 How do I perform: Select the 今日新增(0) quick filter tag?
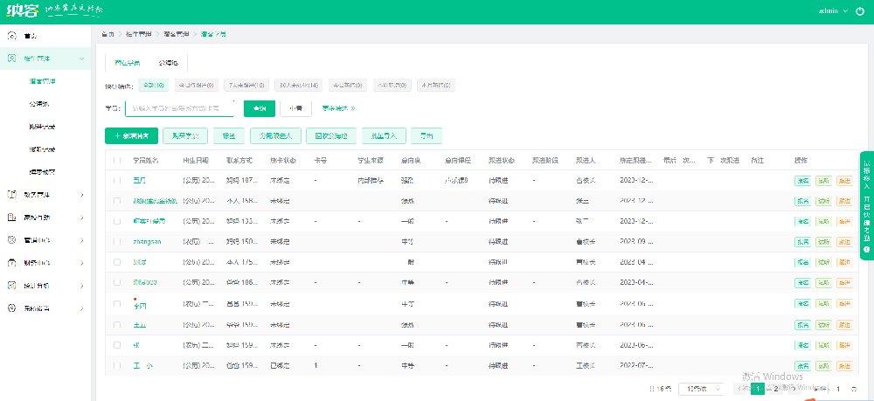tap(348, 86)
